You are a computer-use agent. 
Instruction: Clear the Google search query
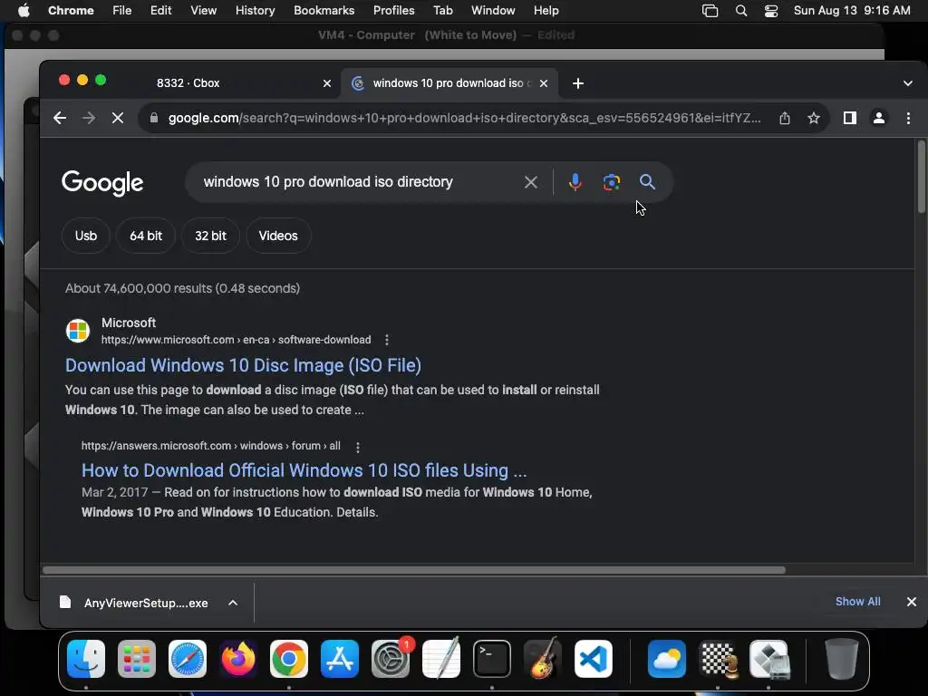pyautogui.click(x=531, y=182)
